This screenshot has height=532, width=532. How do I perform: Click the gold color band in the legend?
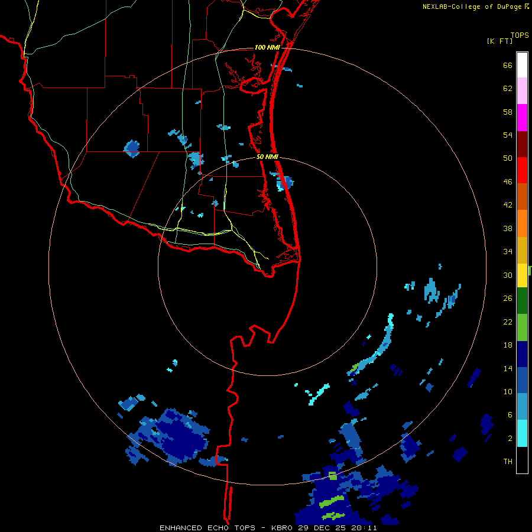pos(522,250)
